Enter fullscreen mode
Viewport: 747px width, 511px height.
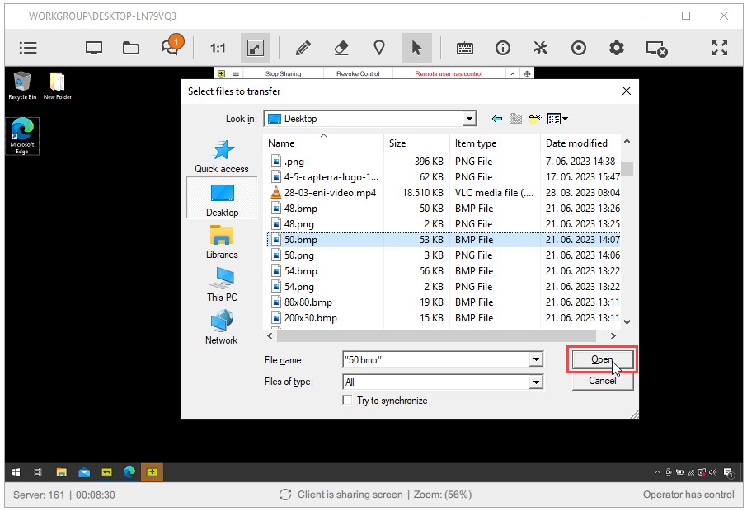click(720, 48)
